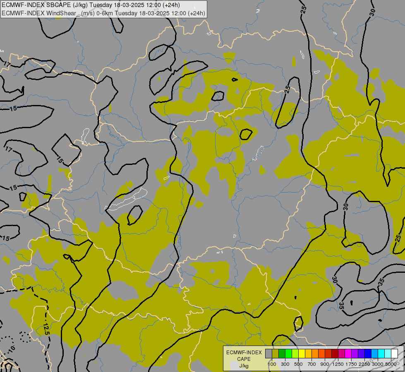Select the bright green legend swatch
The height and width of the screenshot is (372, 405).
[288, 354]
